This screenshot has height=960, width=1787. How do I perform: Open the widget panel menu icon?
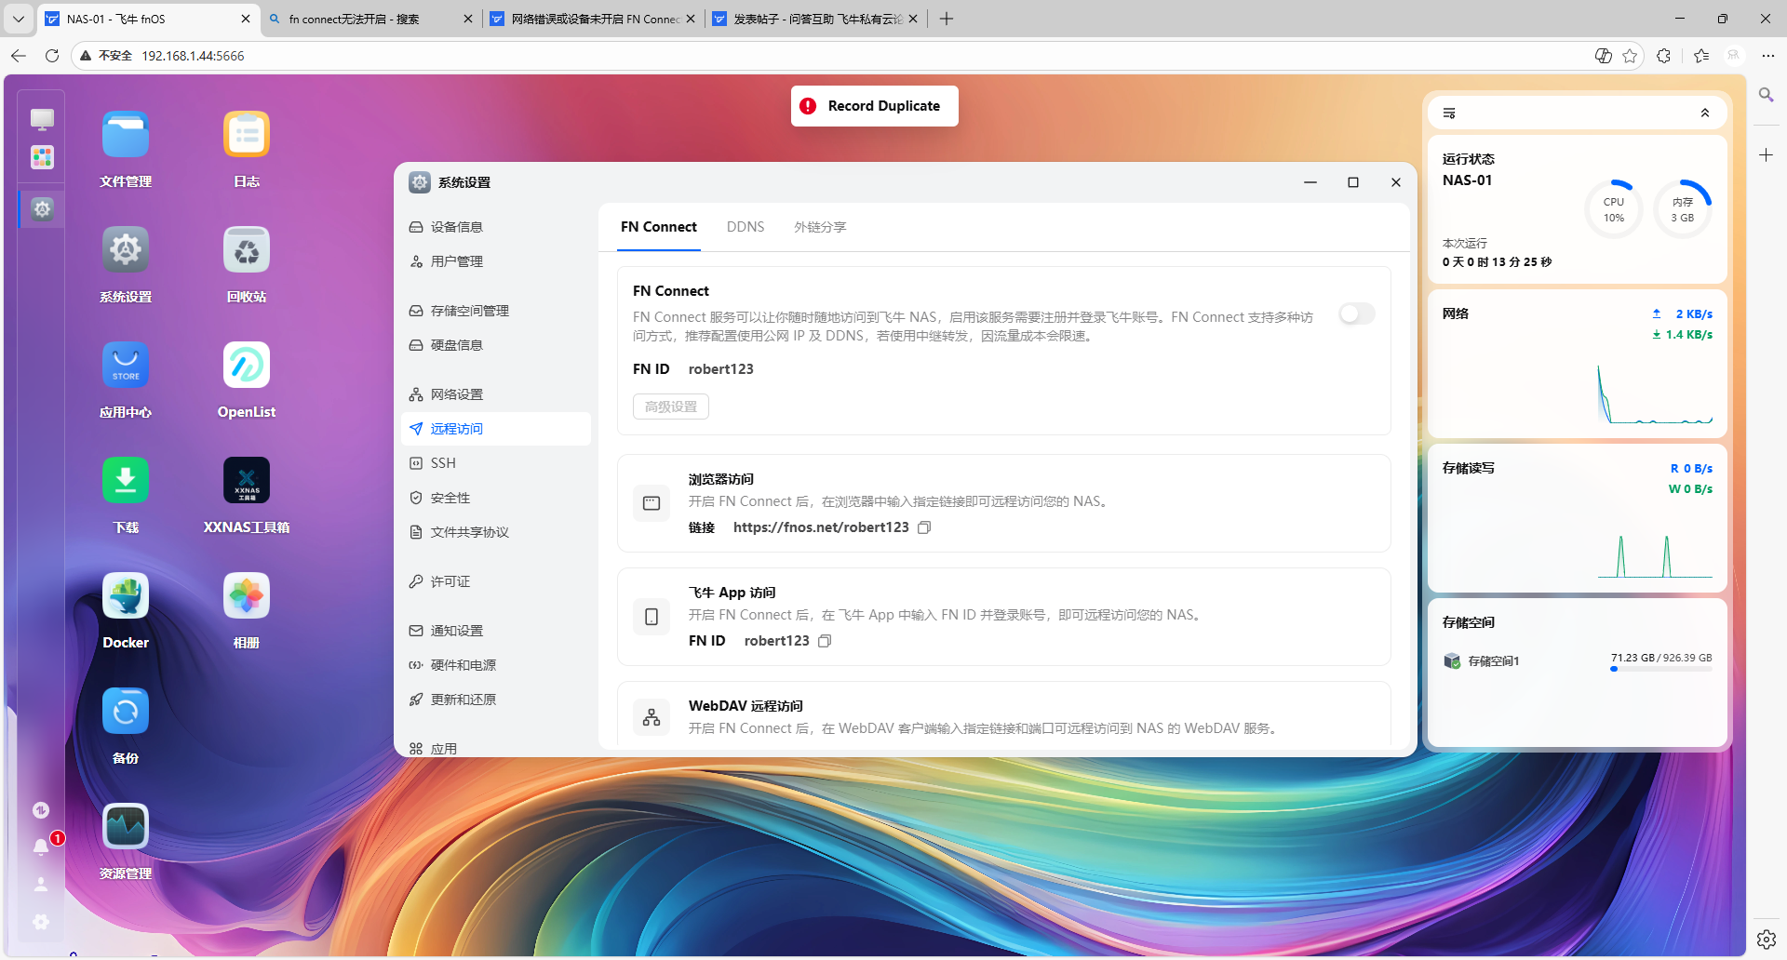pos(1449,113)
